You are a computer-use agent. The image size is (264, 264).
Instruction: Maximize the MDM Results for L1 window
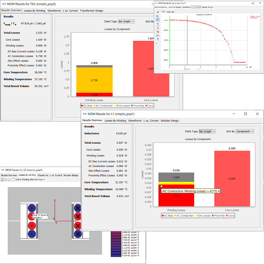[x=245, y=113]
